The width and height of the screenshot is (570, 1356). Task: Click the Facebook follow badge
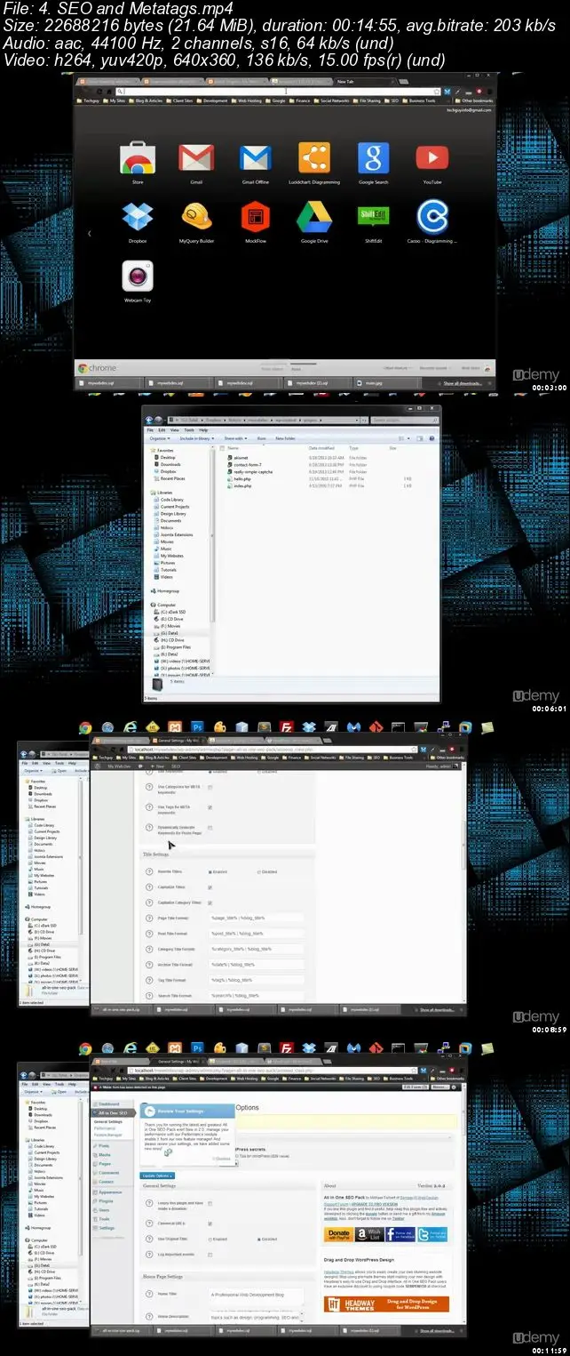[x=400, y=1234]
